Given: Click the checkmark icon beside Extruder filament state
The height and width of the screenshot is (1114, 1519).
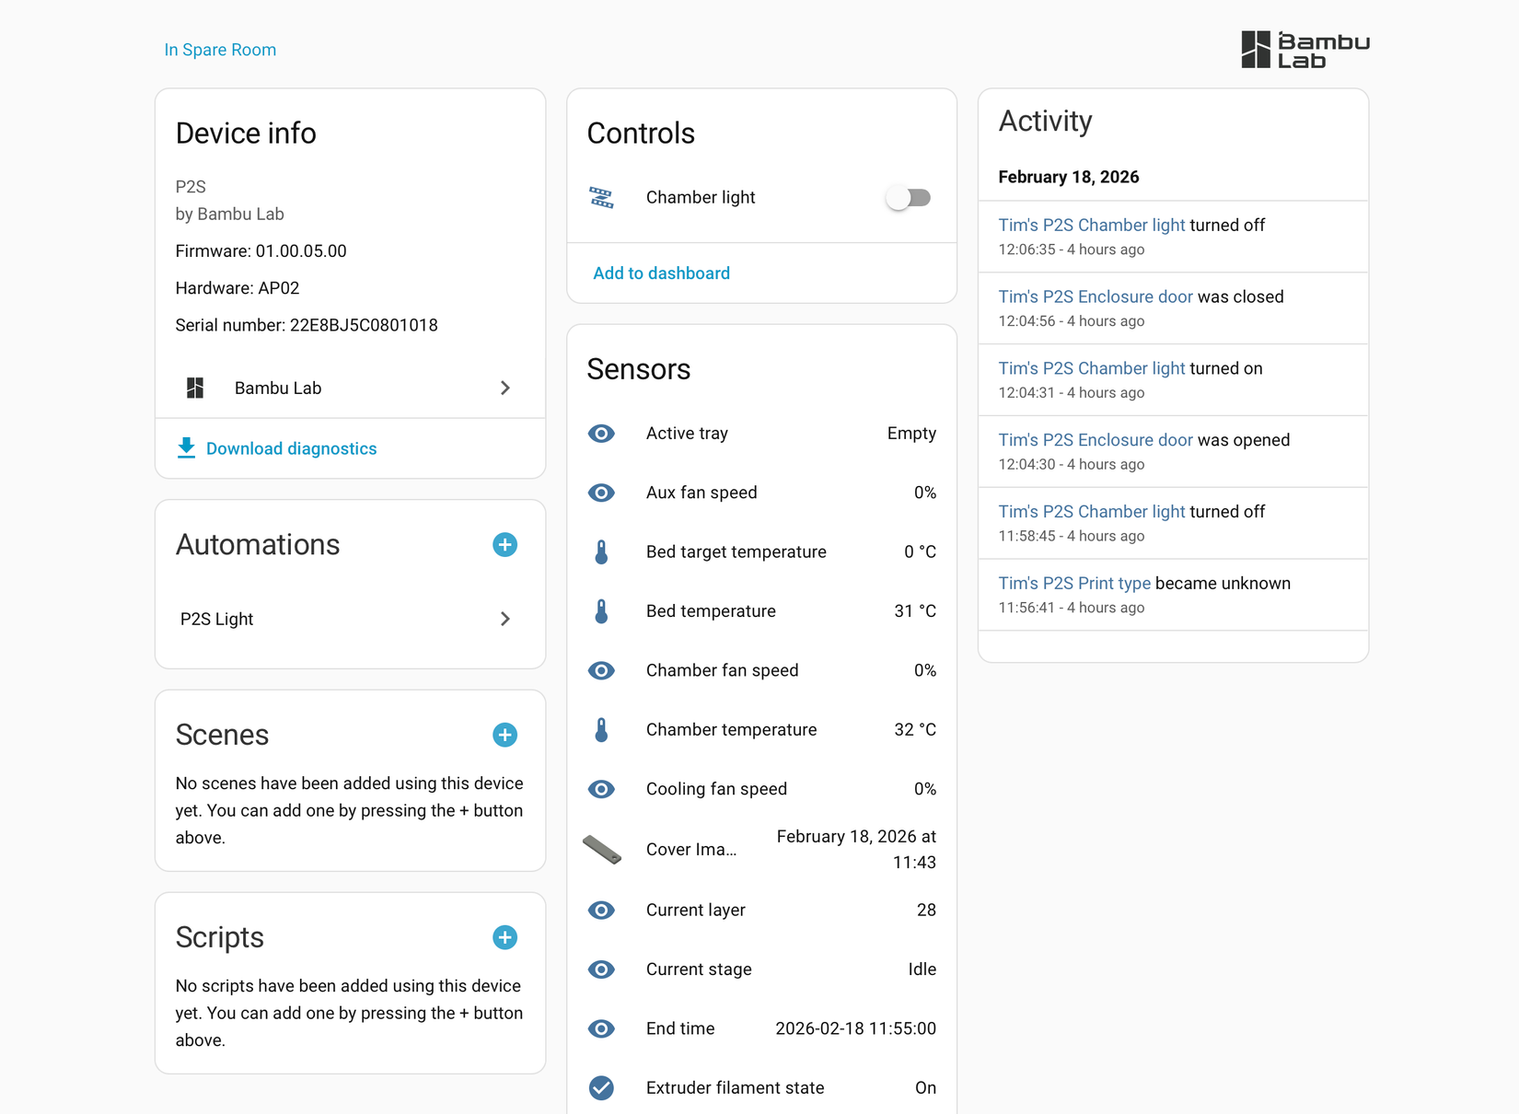Looking at the screenshot, I should tap(601, 1087).
